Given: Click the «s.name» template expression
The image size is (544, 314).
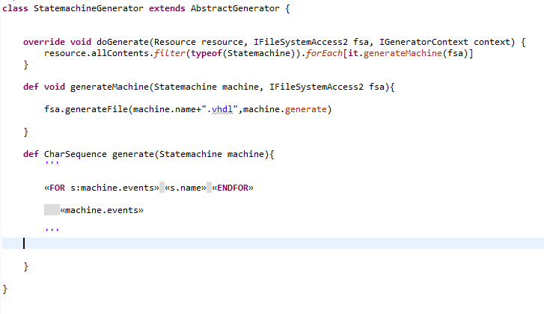Looking at the screenshot, I should pyautogui.click(x=186, y=188).
